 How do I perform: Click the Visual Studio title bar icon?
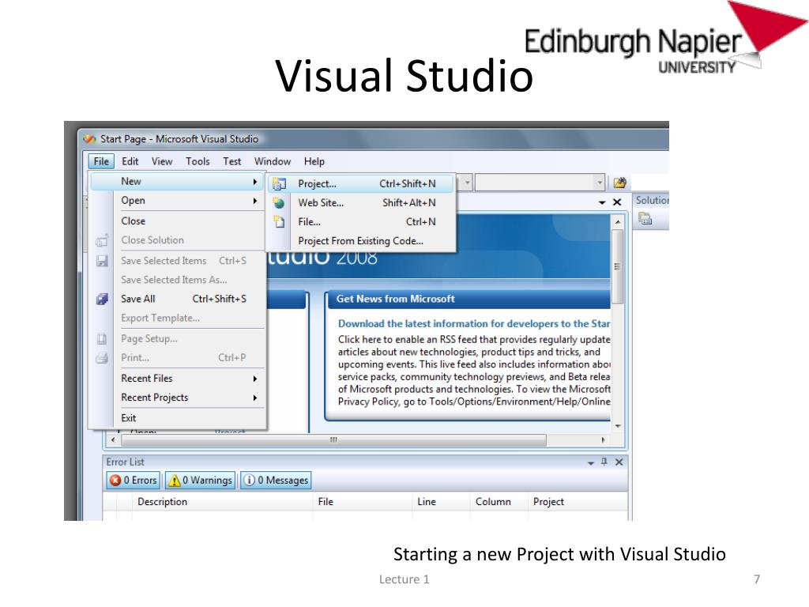pos(90,139)
